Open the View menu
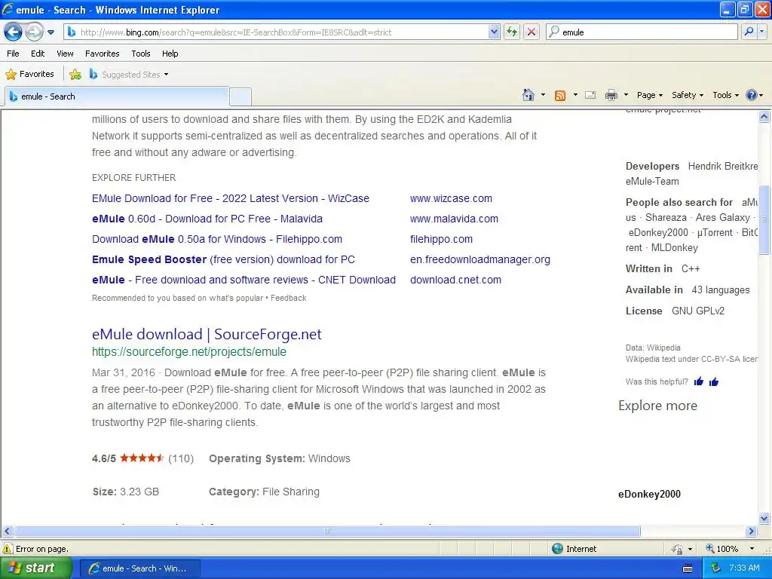 point(65,54)
